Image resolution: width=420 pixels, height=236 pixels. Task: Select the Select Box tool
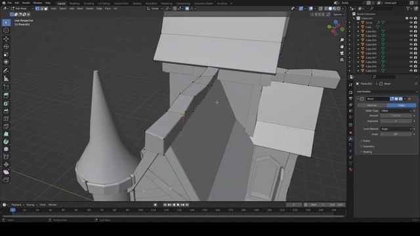point(6,22)
